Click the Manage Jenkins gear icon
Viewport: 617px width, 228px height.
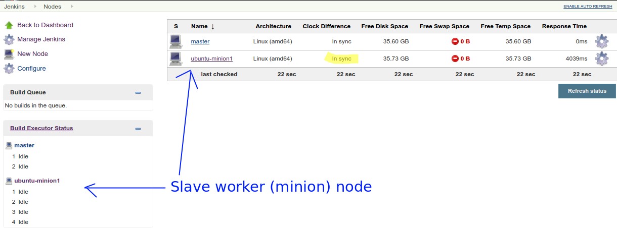tap(9, 39)
